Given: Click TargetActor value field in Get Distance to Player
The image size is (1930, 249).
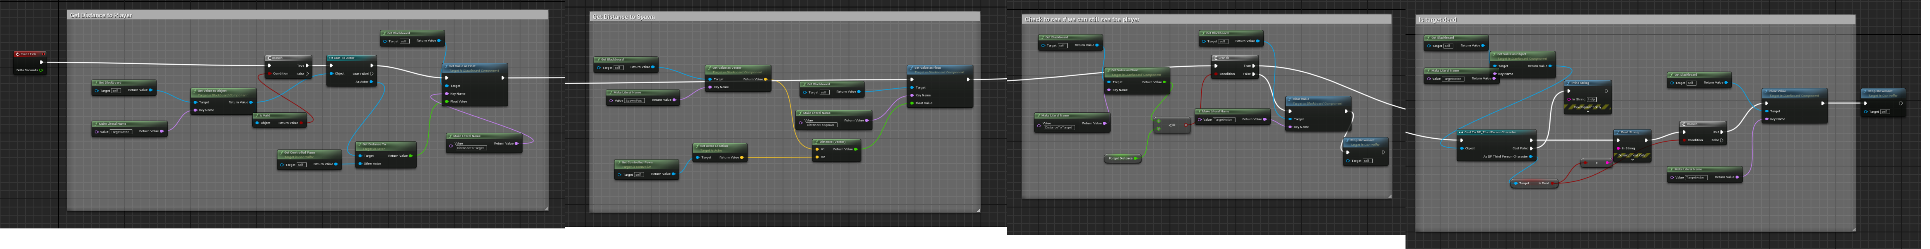Looking at the screenshot, I should (x=121, y=132).
